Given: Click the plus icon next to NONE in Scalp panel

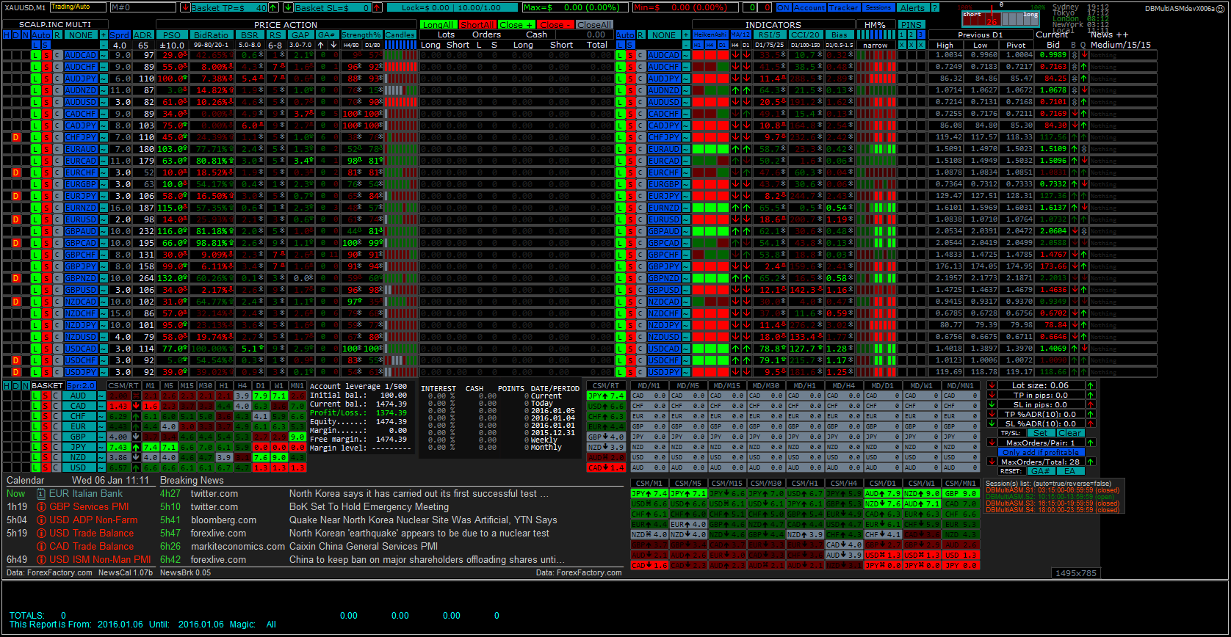Looking at the screenshot, I should coord(104,34).
